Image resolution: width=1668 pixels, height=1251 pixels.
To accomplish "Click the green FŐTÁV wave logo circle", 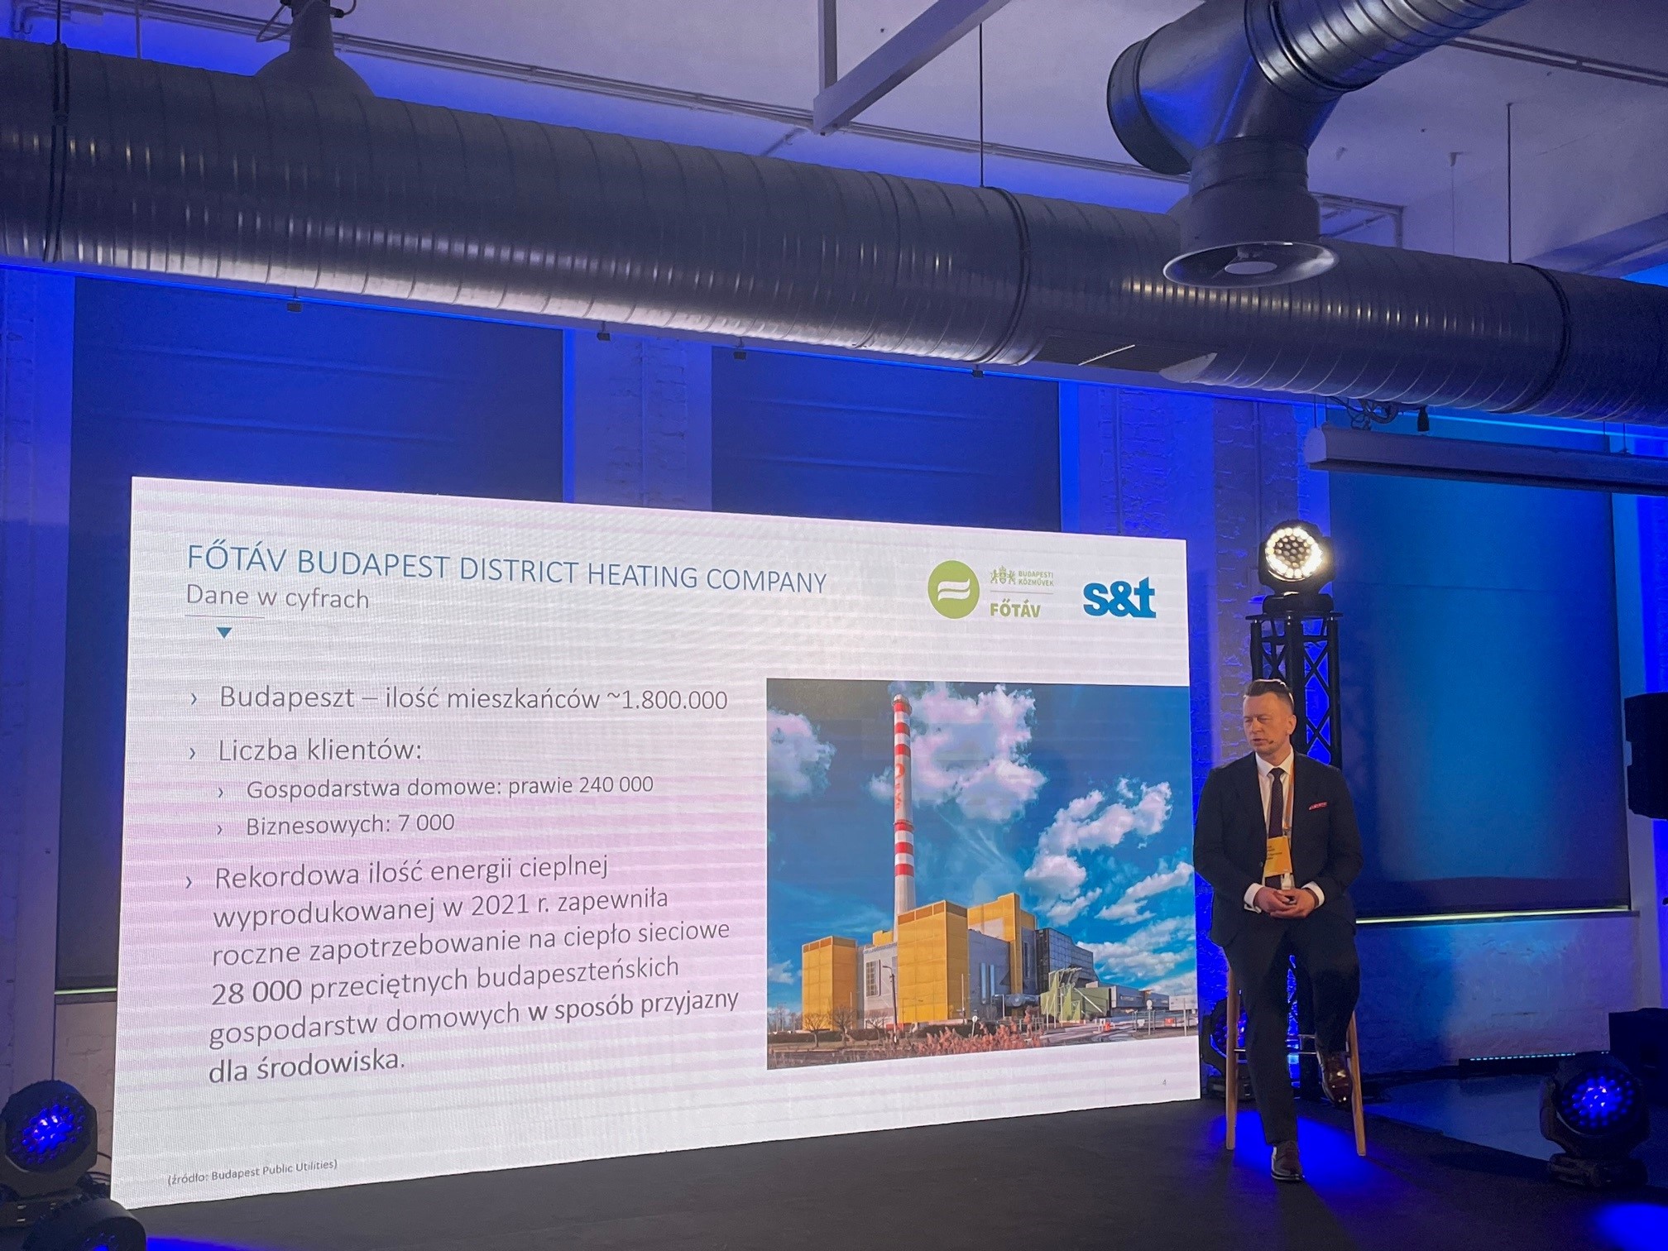I will (953, 588).
